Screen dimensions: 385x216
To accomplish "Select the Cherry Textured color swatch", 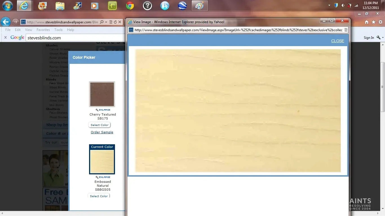I will [102, 94].
